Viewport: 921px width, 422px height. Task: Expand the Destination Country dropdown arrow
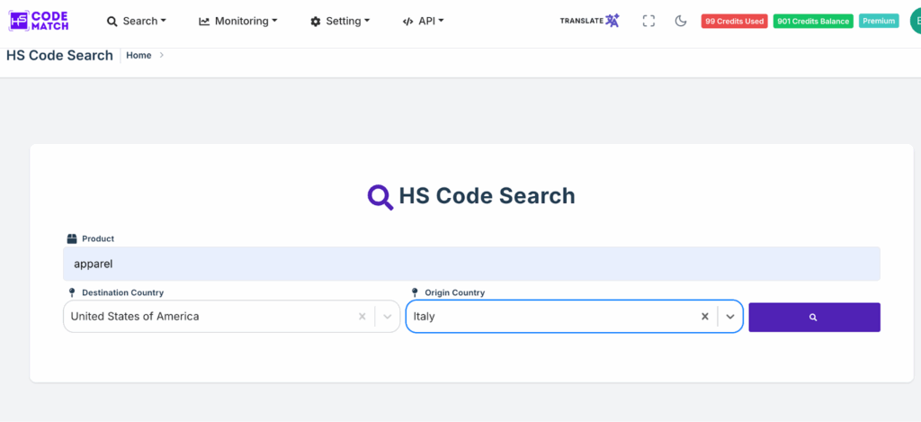click(x=388, y=317)
